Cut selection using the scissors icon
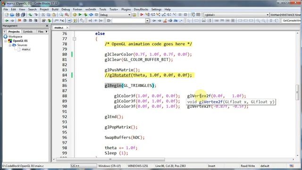302x170 pixels. click(x=43, y=15)
